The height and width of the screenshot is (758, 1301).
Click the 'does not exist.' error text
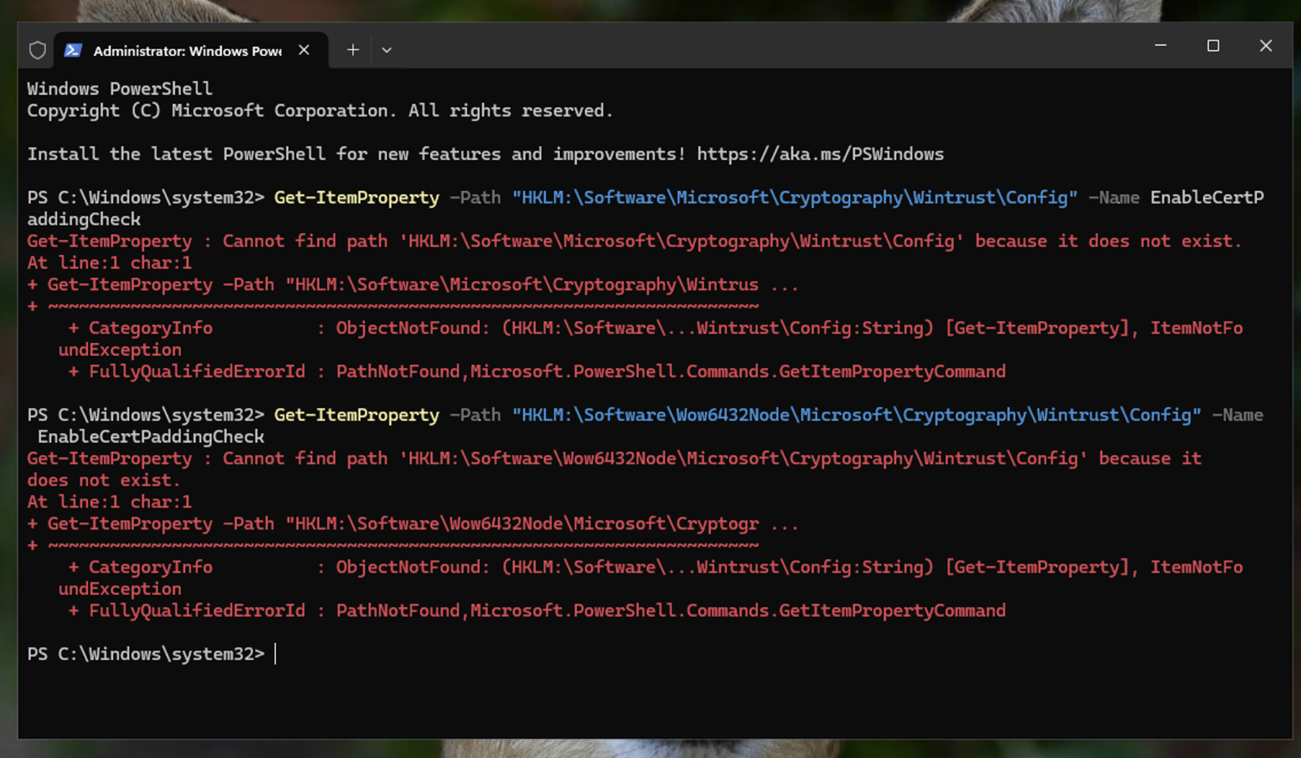tap(103, 481)
